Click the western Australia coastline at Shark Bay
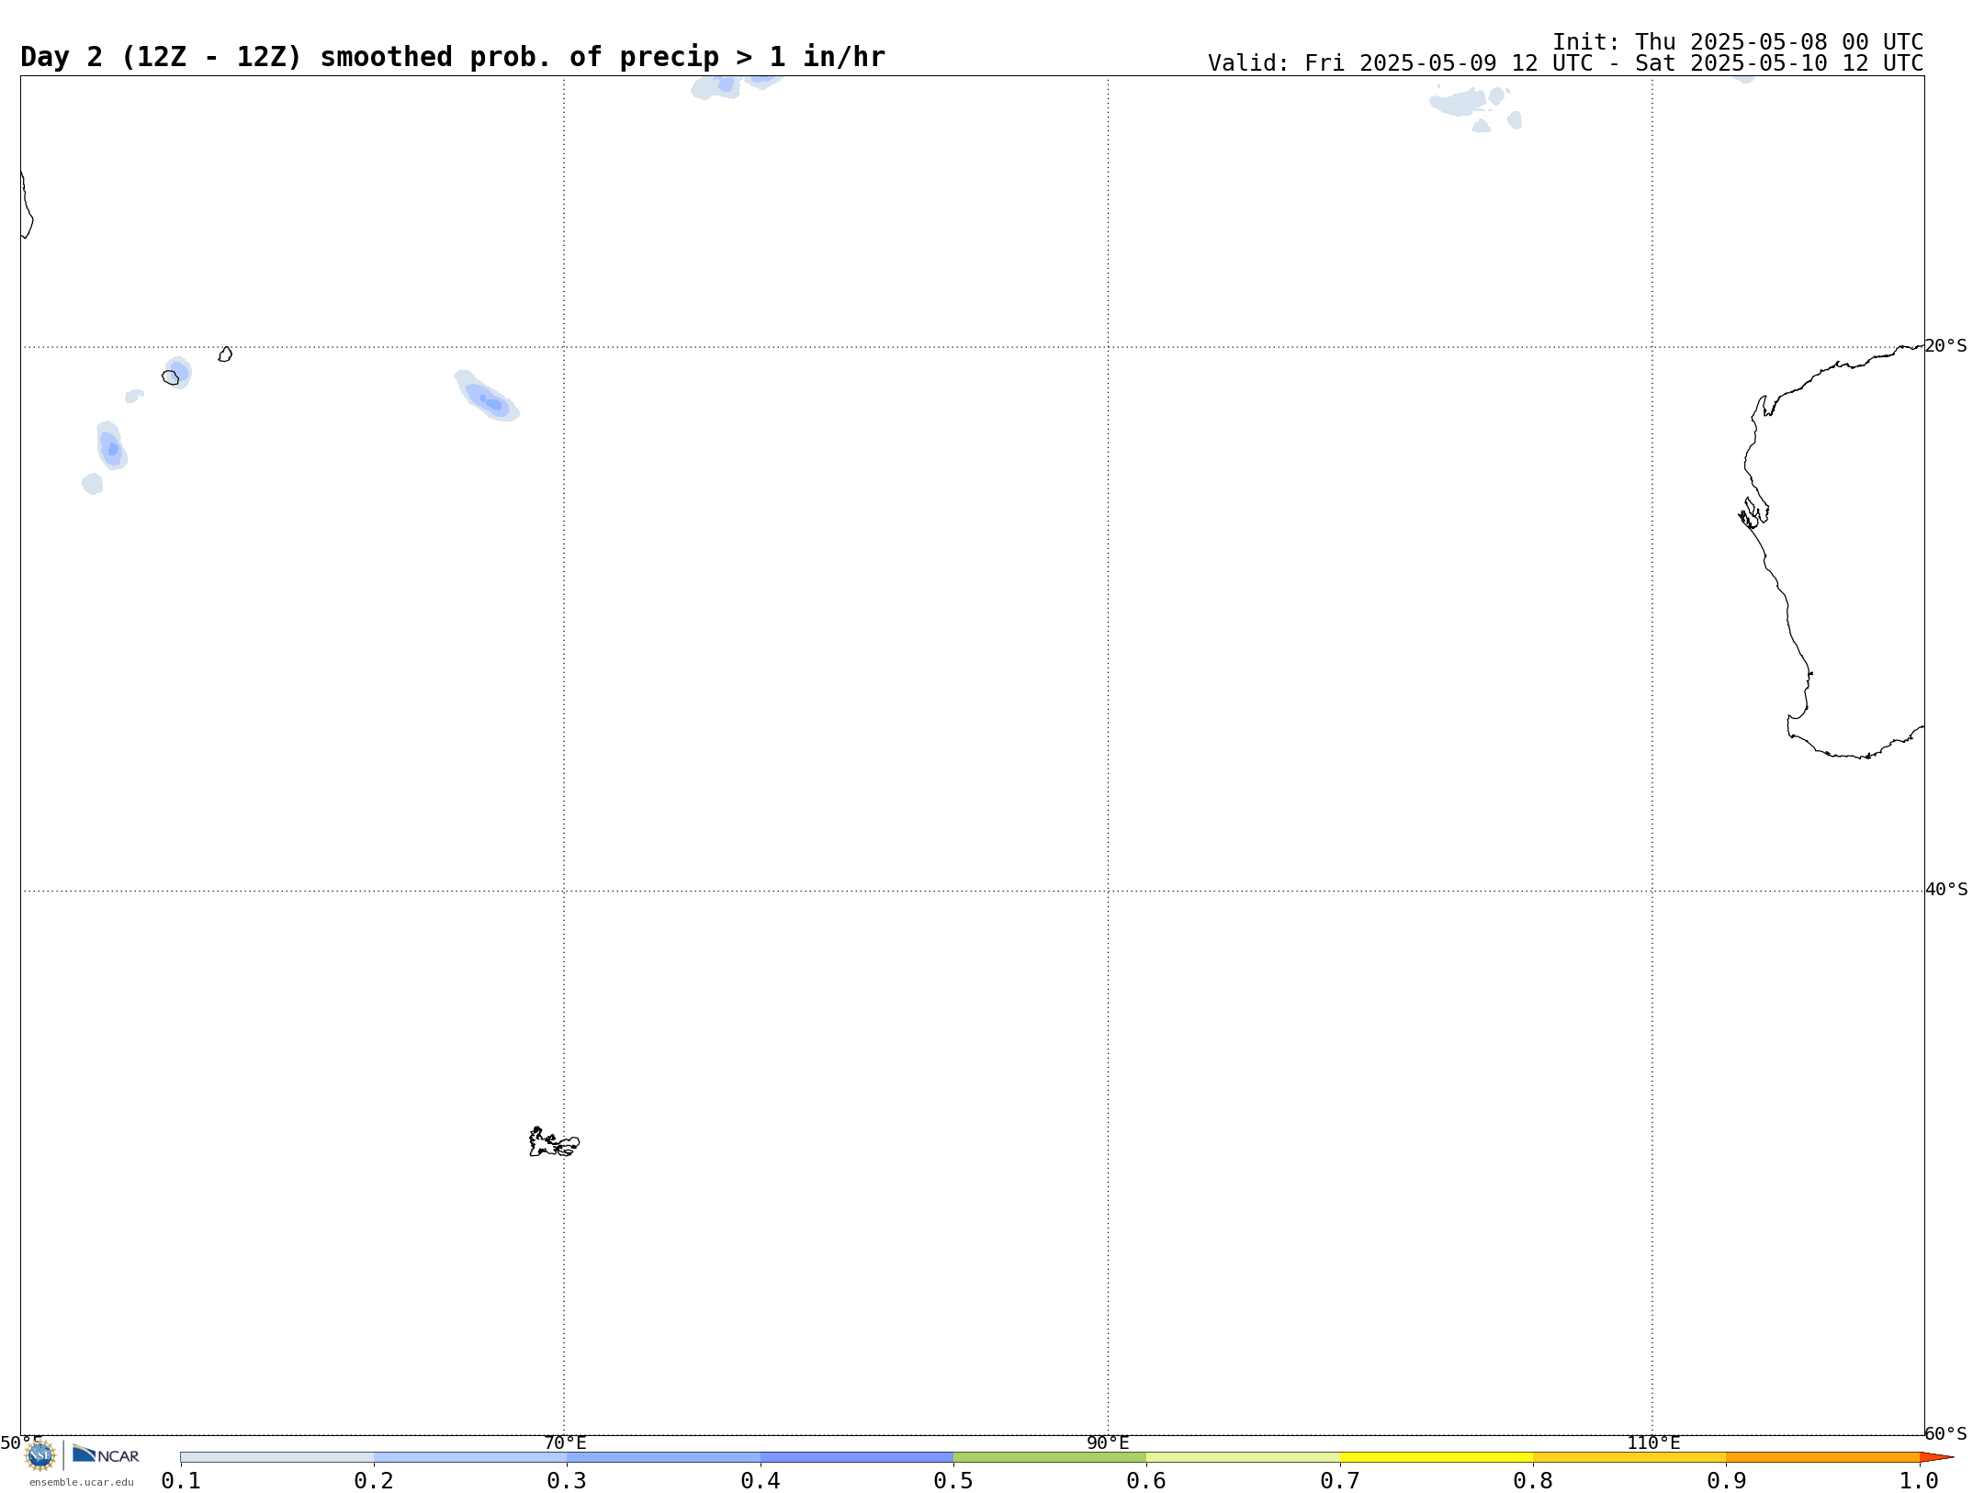Screen dimensions: 1984x1493 tap(1753, 512)
